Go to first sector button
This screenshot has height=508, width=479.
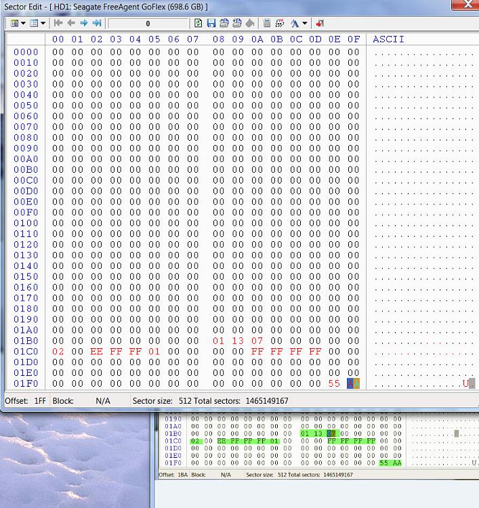coord(58,23)
